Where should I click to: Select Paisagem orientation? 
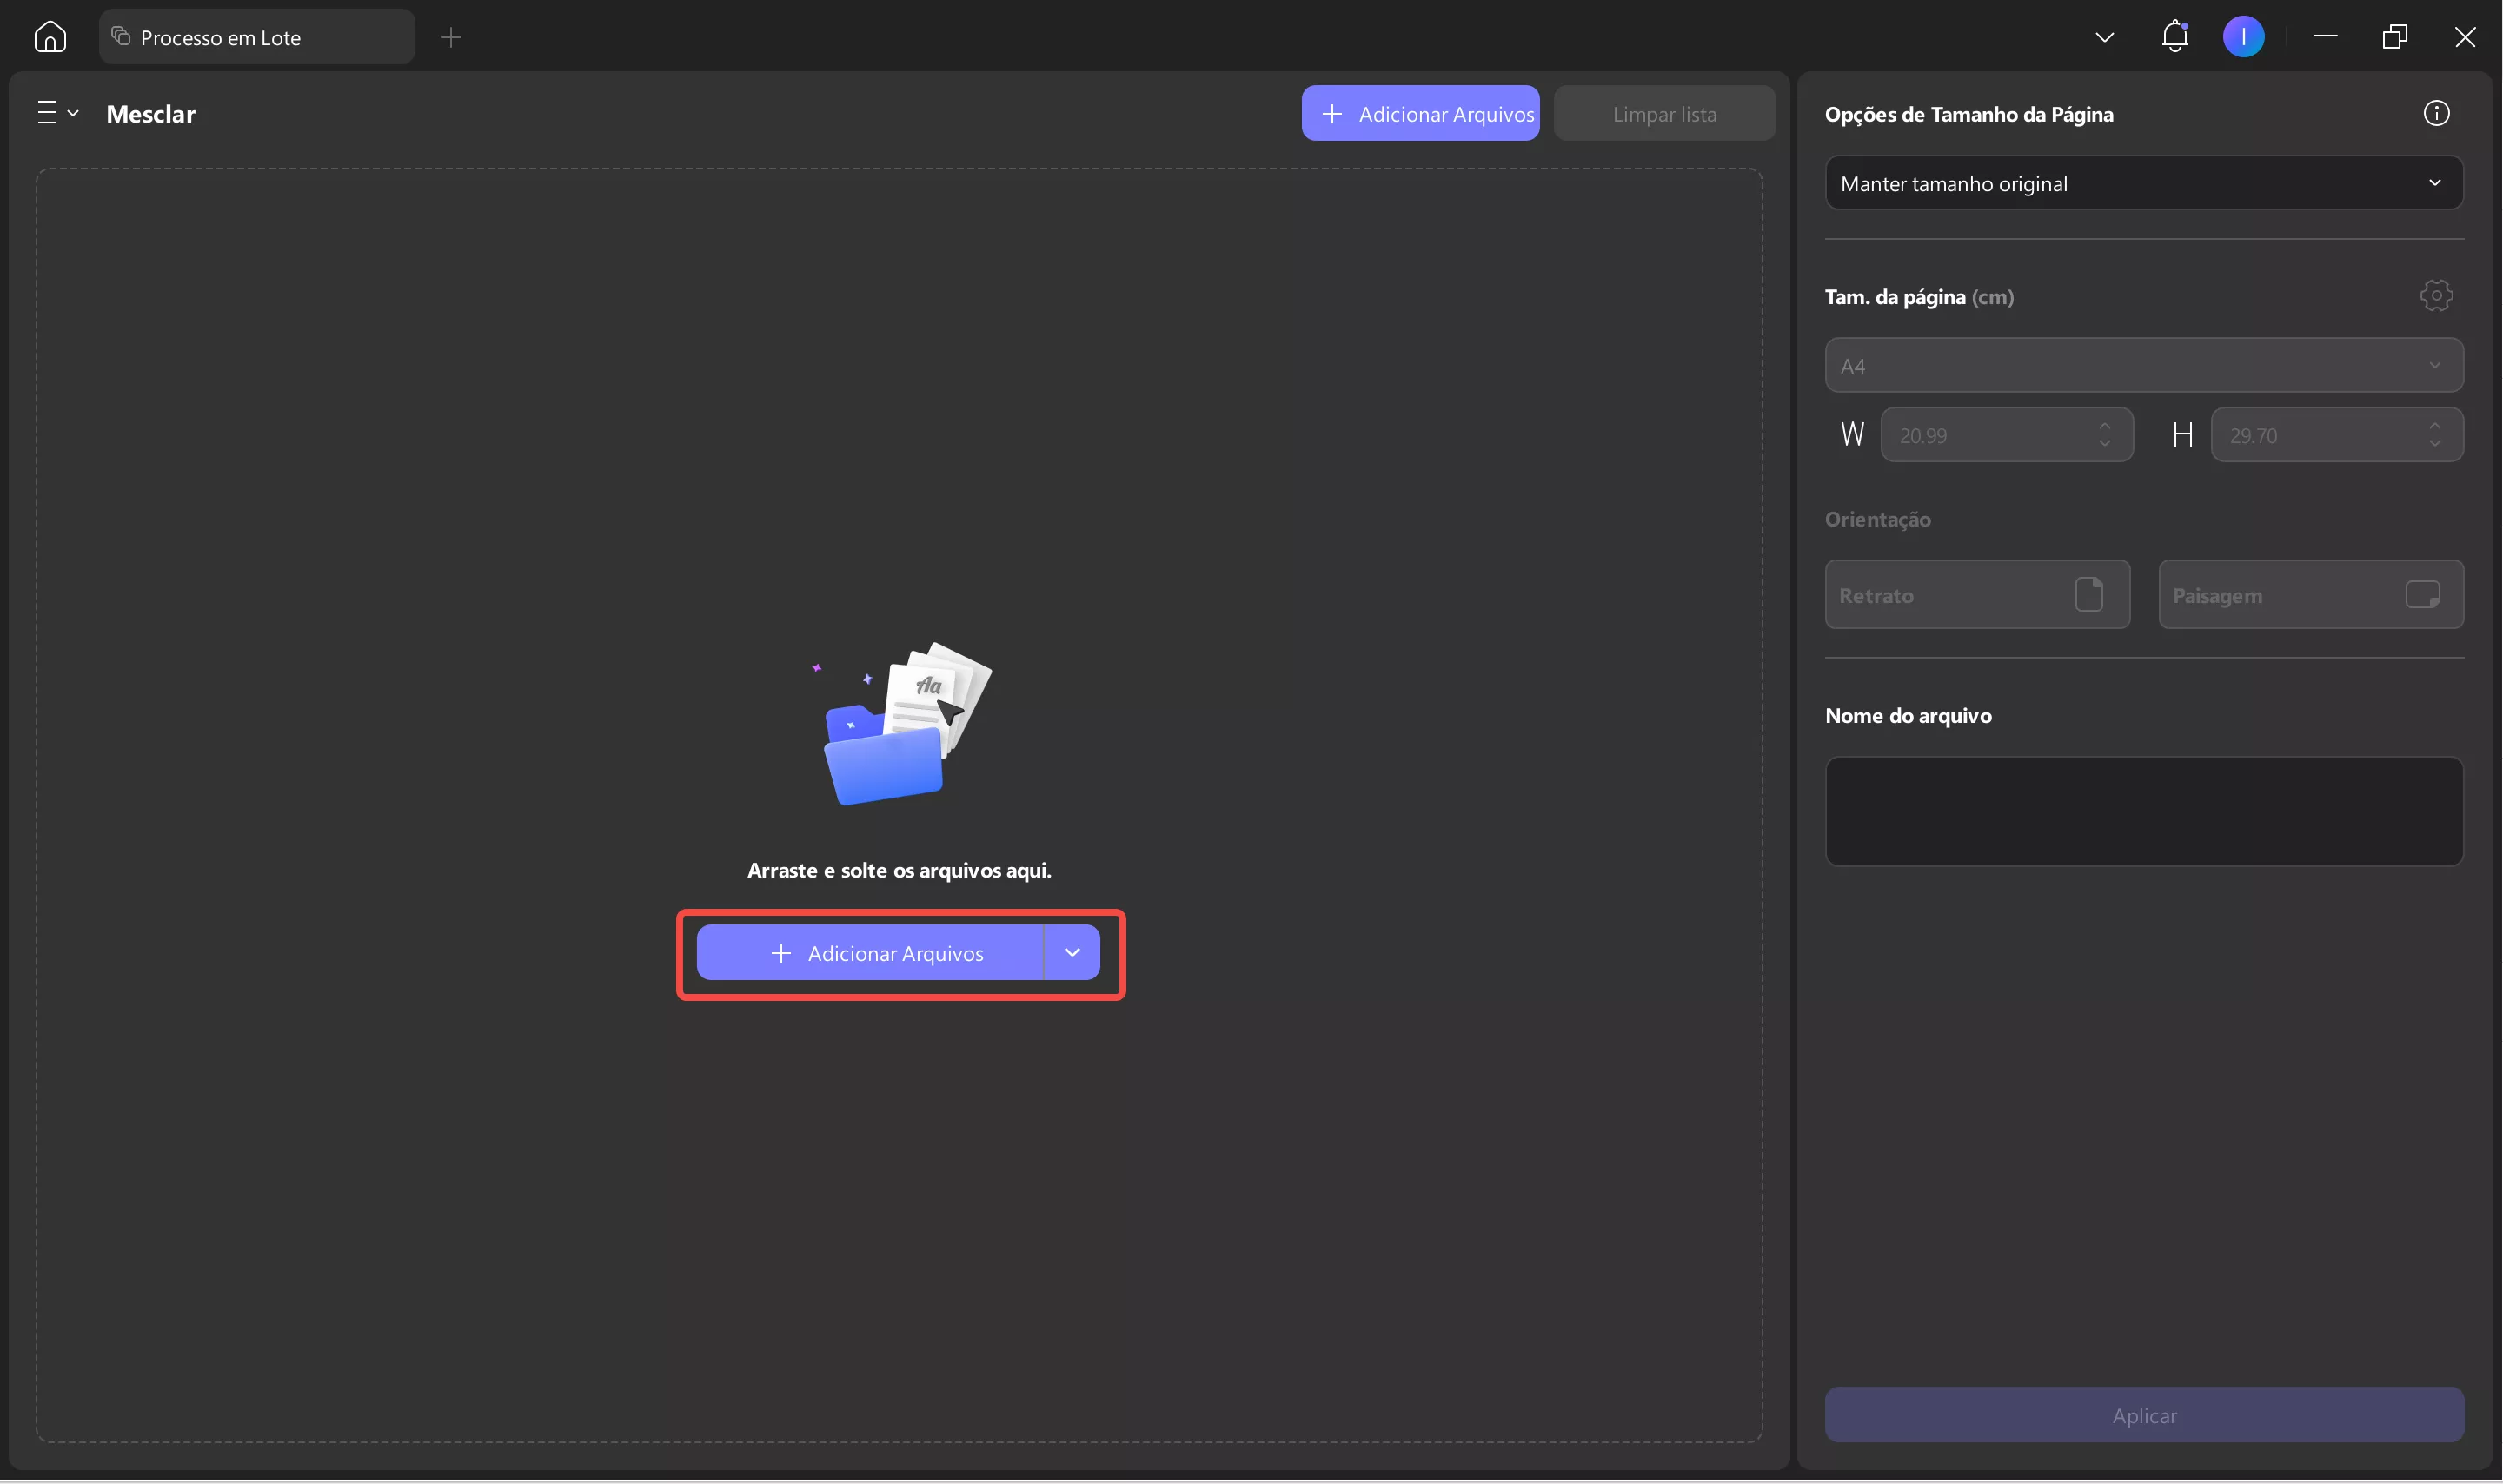point(2311,594)
